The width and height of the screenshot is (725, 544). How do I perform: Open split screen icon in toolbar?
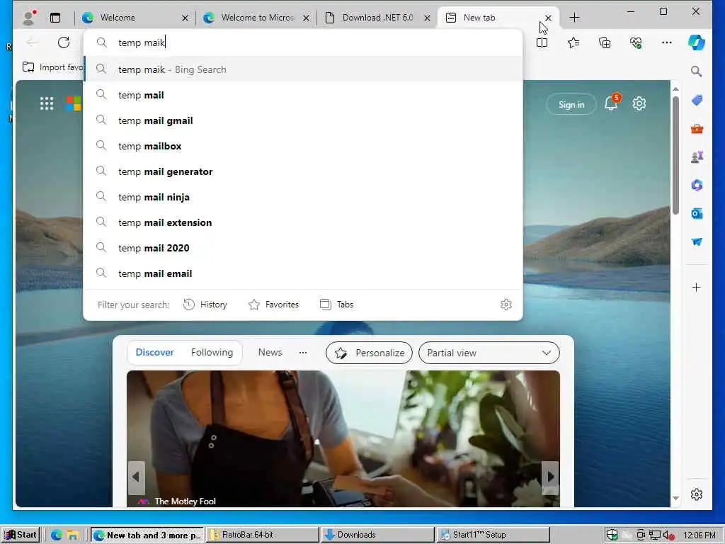(x=542, y=42)
